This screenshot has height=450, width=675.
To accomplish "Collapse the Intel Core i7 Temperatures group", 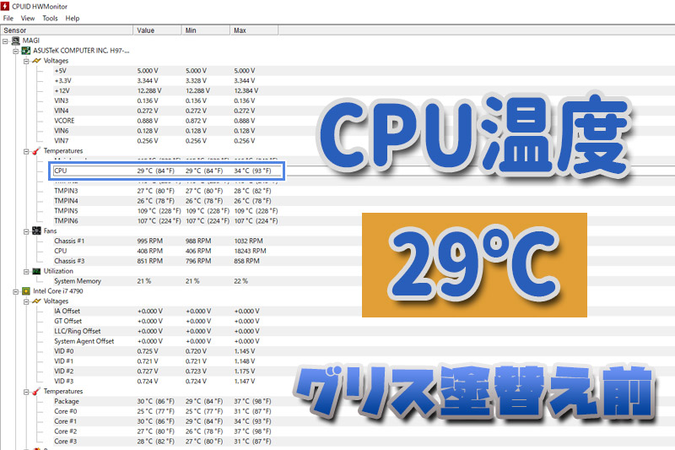I will [x=26, y=392].
